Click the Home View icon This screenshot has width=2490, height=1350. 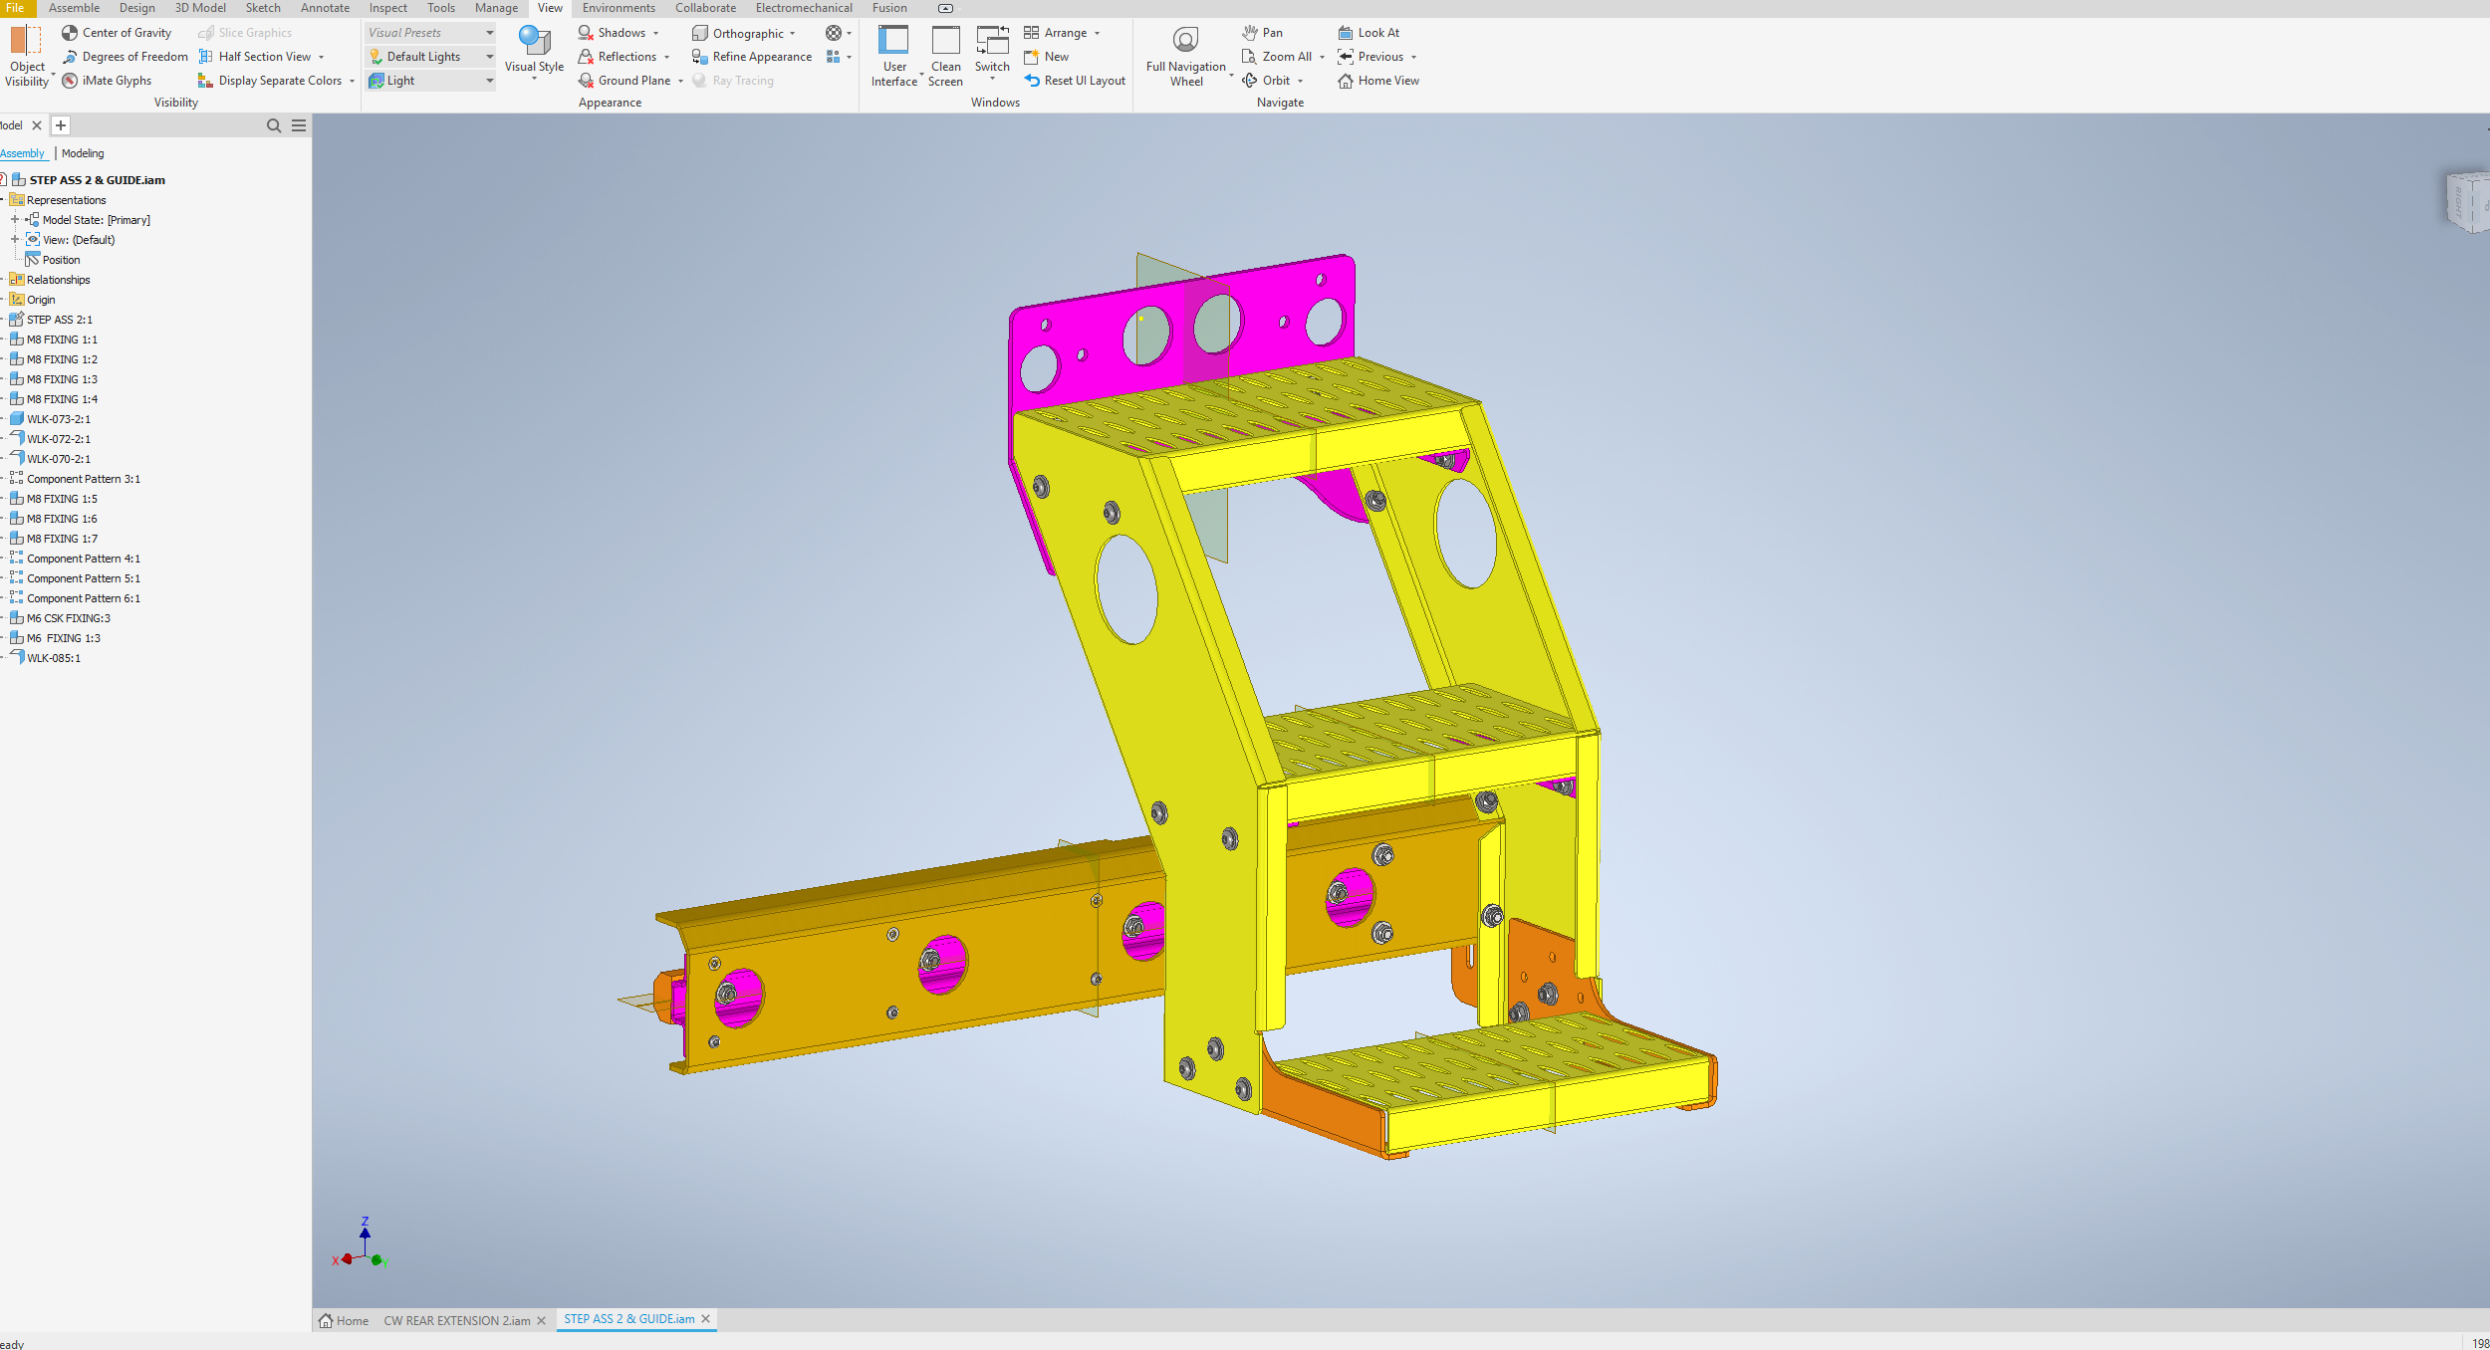tap(1346, 81)
